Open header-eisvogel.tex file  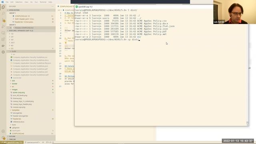click(x=31, y=116)
